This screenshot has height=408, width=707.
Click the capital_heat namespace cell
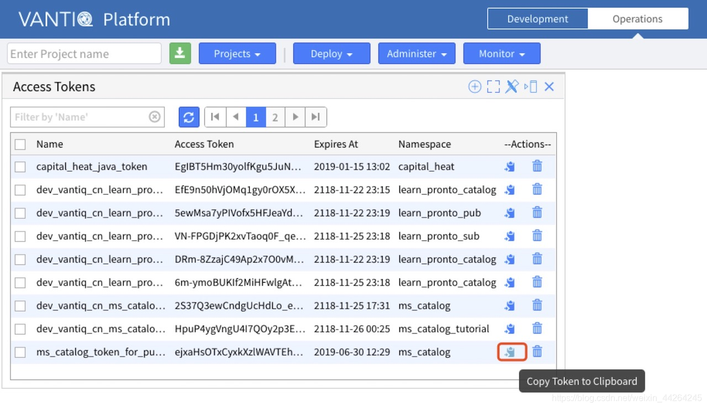pyautogui.click(x=426, y=167)
